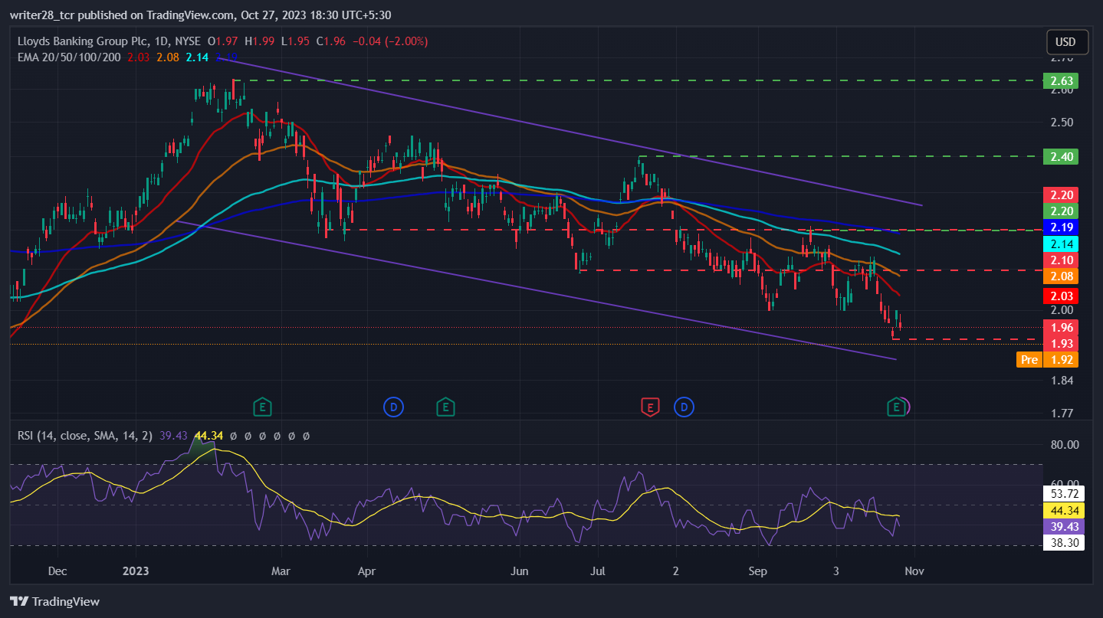Click the Nov label on the time axis

pos(913,571)
